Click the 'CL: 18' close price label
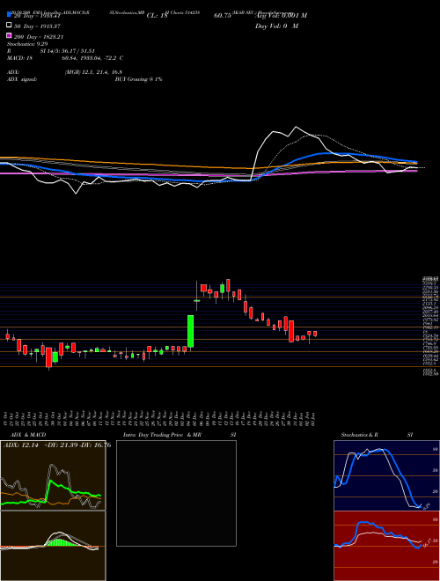The width and height of the screenshot is (440, 581). point(158,16)
